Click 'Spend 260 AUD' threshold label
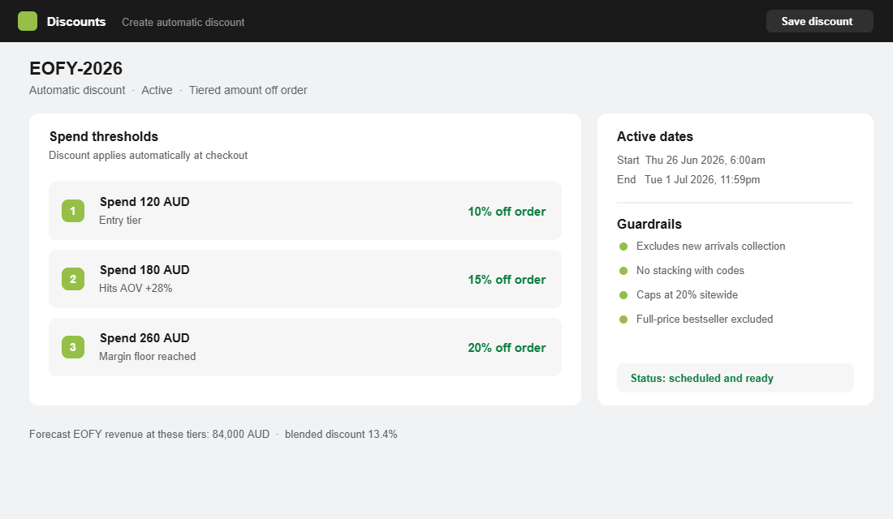 [x=145, y=338]
